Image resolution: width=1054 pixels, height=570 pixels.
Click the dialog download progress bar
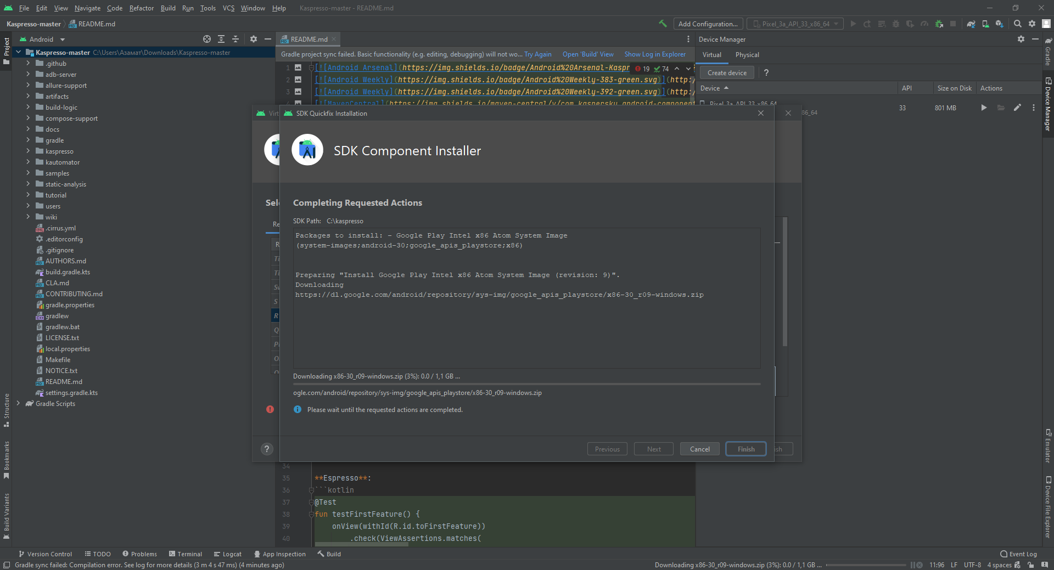pos(526,384)
